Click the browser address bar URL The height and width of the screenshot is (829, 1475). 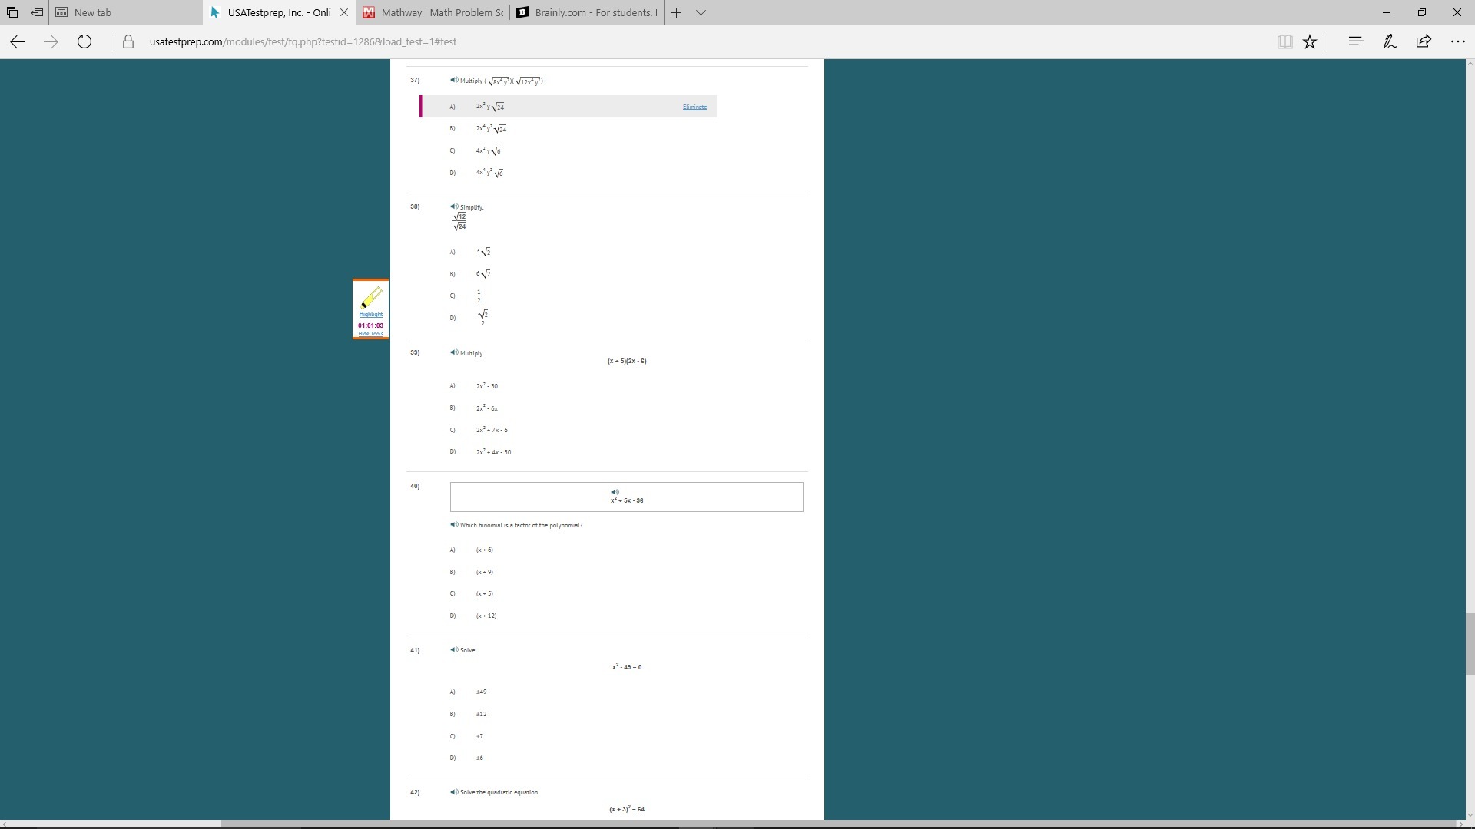pyautogui.click(x=303, y=41)
